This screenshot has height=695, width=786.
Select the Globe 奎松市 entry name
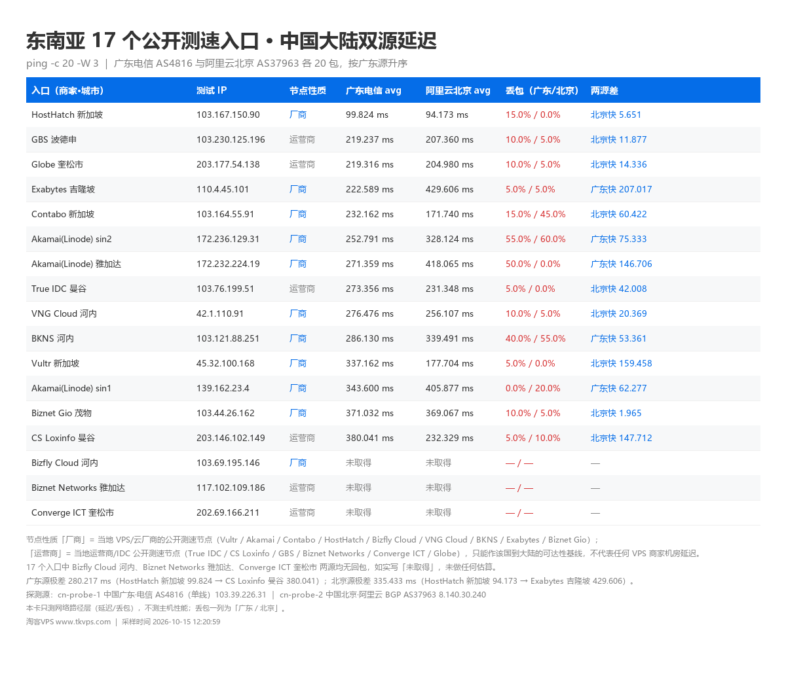tap(57, 164)
